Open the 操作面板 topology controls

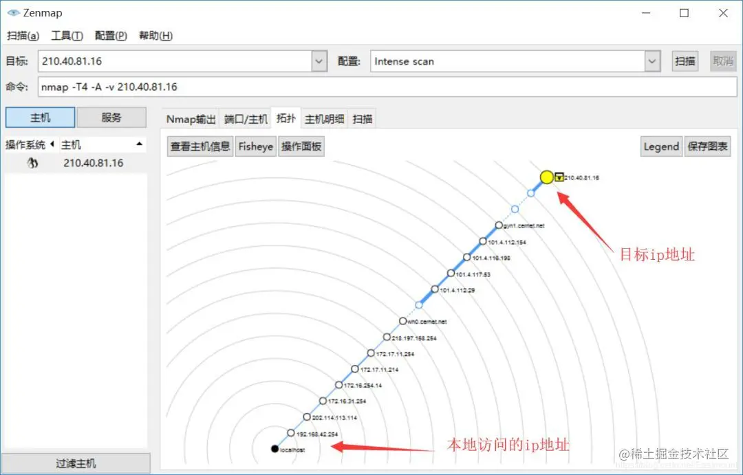[301, 146]
